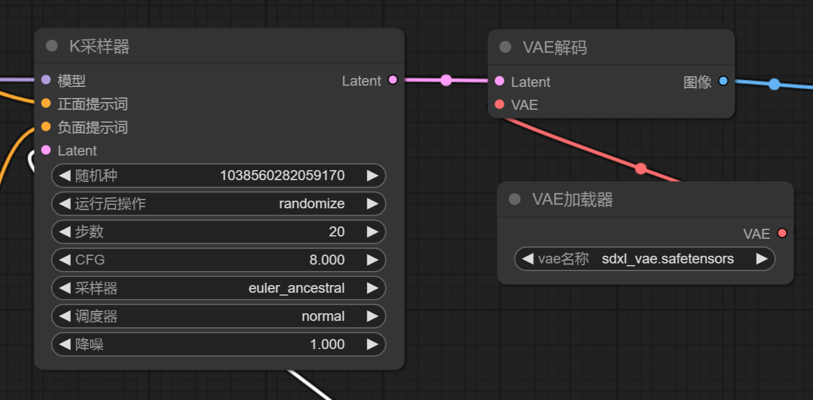Collapse the VAE解码 node via its title dot
This screenshot has height=400, width=813.
tap(505, 47)
